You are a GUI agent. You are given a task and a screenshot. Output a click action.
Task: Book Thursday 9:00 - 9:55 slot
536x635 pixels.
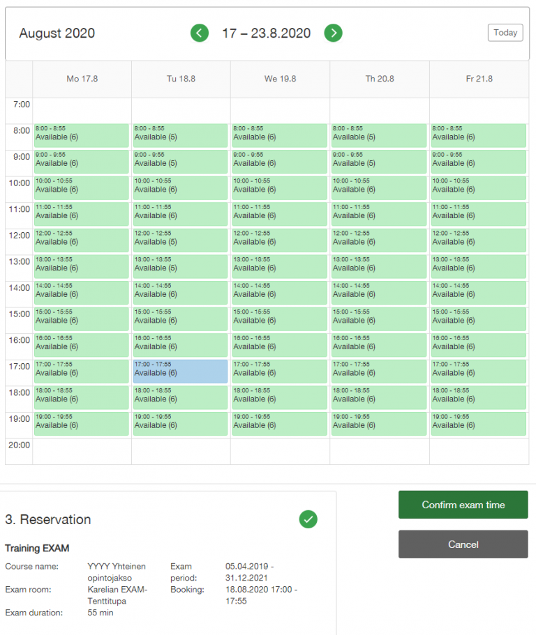pyautogui.click(x=378, y=162)
